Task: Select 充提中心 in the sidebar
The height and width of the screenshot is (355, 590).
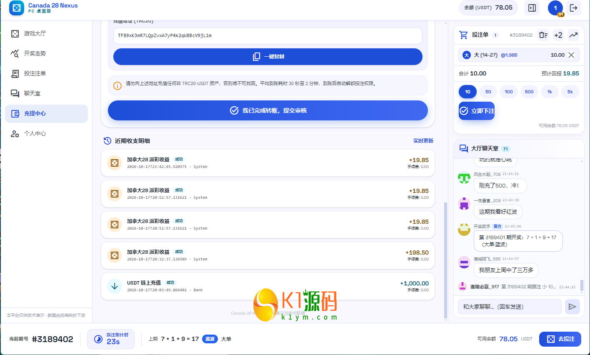Action: [x=46, y=113]
